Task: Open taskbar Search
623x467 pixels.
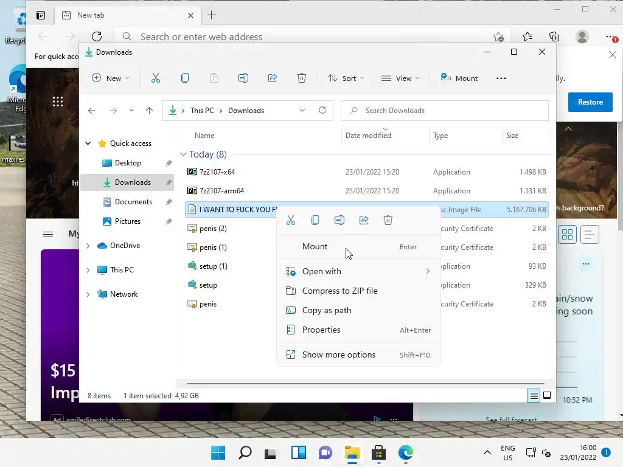Action: tap(245, 452)
